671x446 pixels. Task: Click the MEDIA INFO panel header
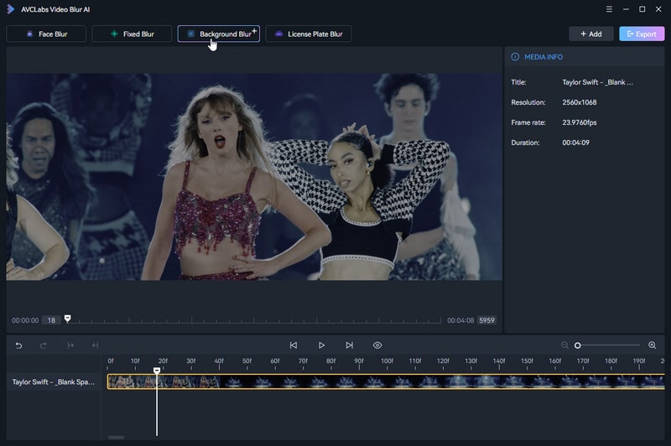(585, 57)
